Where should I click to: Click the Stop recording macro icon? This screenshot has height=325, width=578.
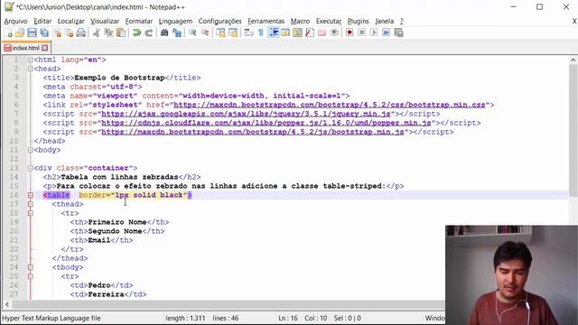coord(361,32)
